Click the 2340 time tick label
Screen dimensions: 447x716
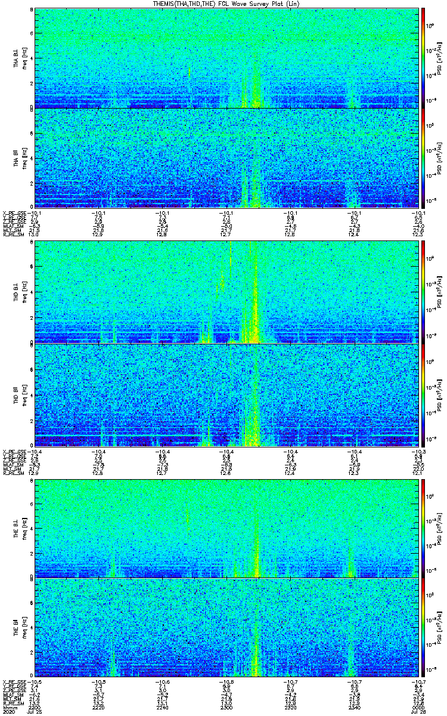click(x=354, y=706)
